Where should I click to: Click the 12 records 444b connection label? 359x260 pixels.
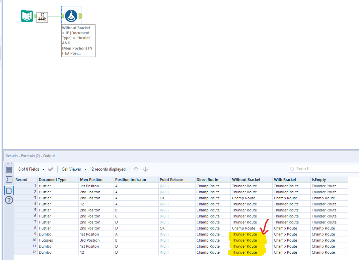pyautogui.click(x=42, y=17)
